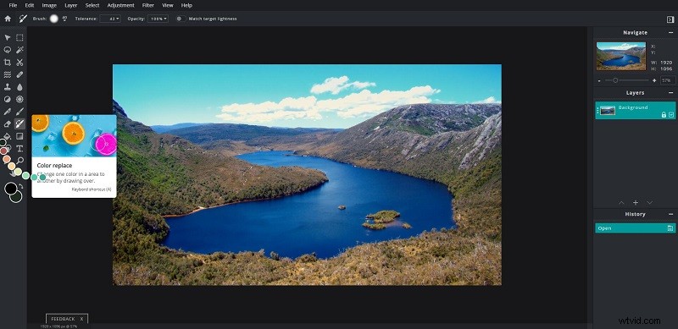The height and width of the screenshot is (329, 678).
Task: Select the Pen tool
Action: pos(8,112)
